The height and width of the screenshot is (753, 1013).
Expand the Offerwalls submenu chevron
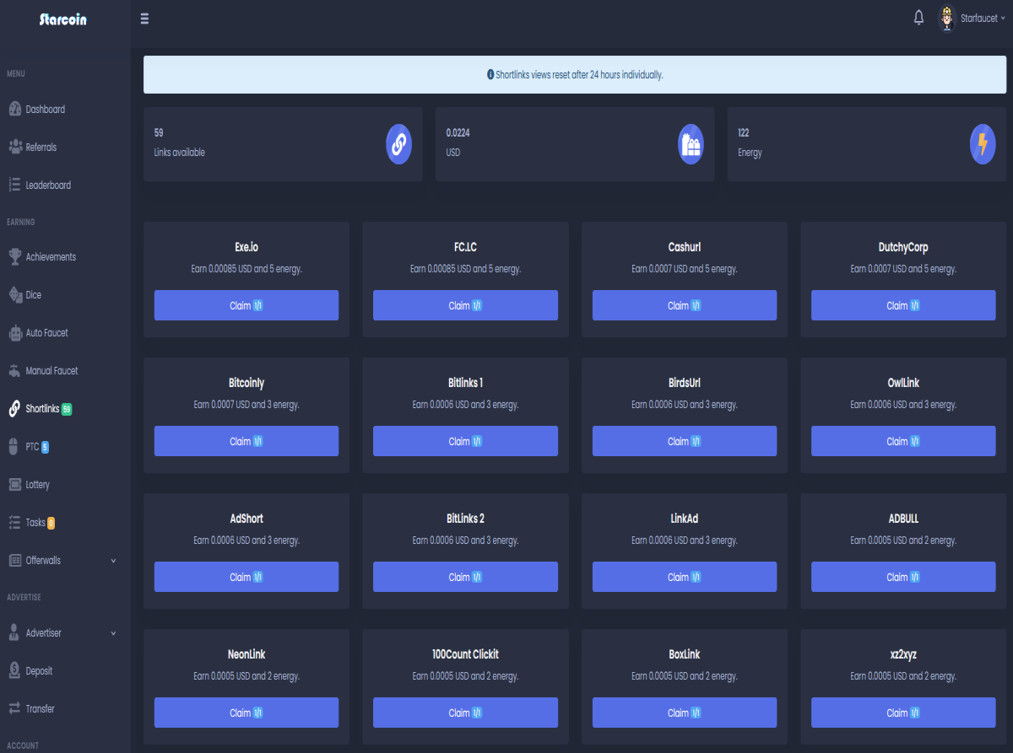click(114, 561)
